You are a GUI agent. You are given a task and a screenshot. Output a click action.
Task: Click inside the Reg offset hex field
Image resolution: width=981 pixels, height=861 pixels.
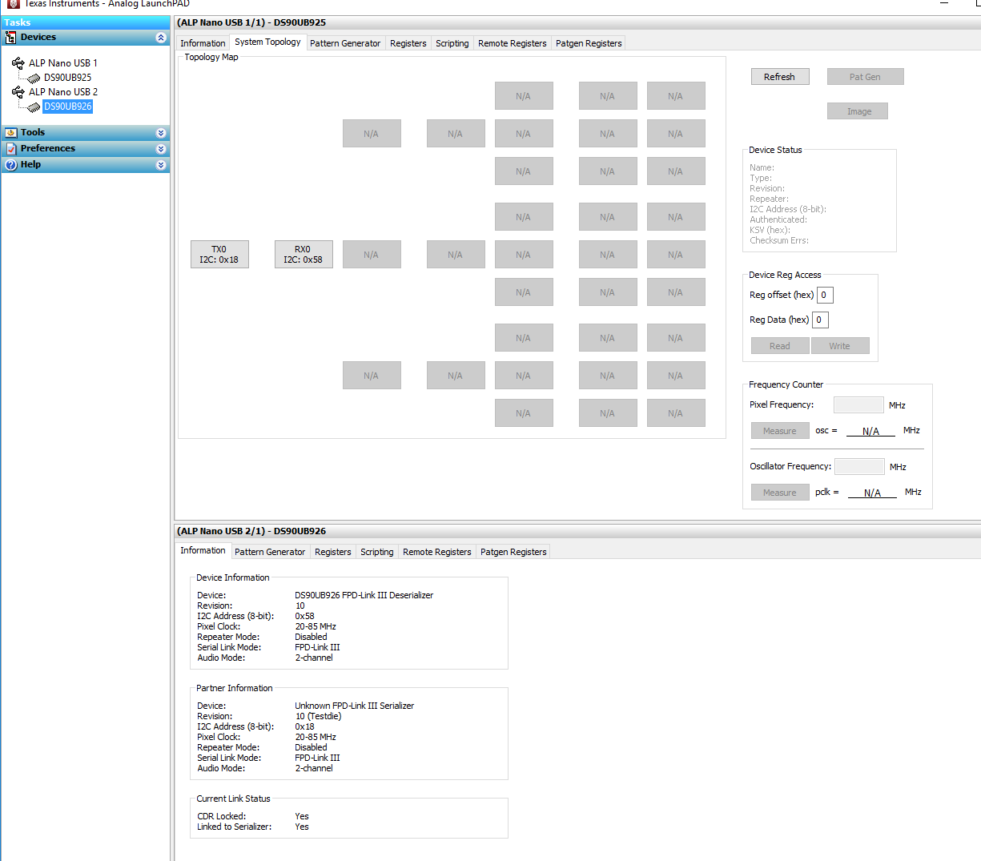tap(824, 295)
